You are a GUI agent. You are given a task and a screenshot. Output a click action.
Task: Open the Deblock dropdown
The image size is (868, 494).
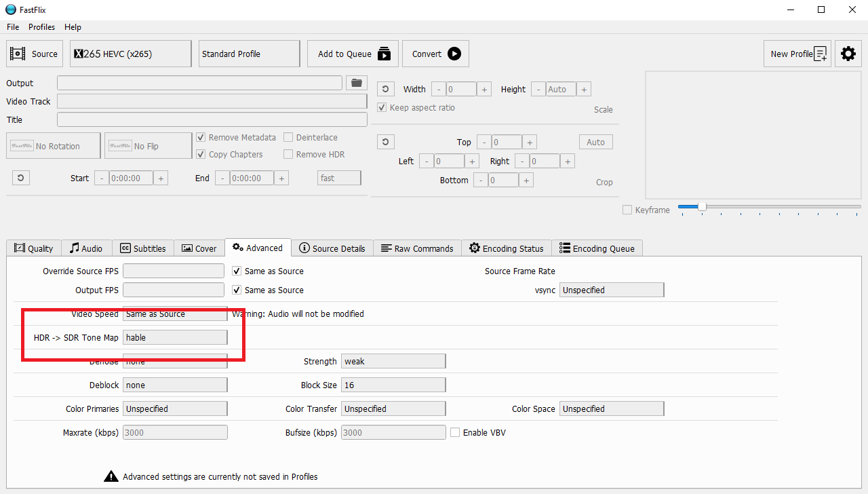(x=175, y=385)
